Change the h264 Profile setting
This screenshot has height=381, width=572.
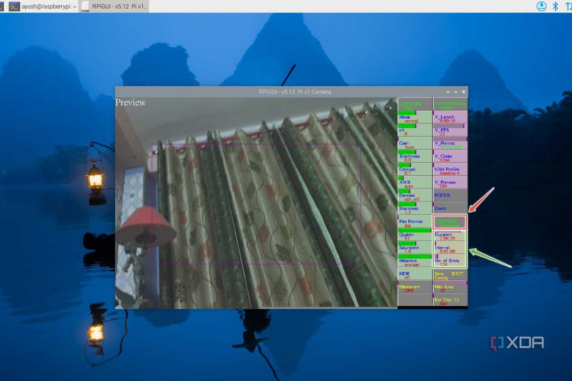point(450,170)
